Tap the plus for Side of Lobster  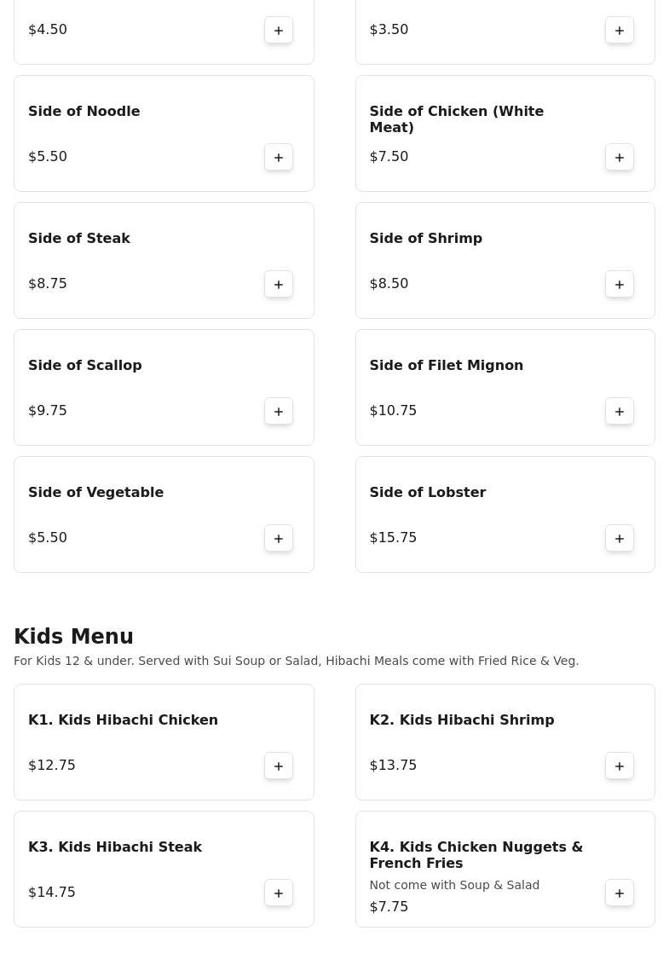click(x=620, y=538)
